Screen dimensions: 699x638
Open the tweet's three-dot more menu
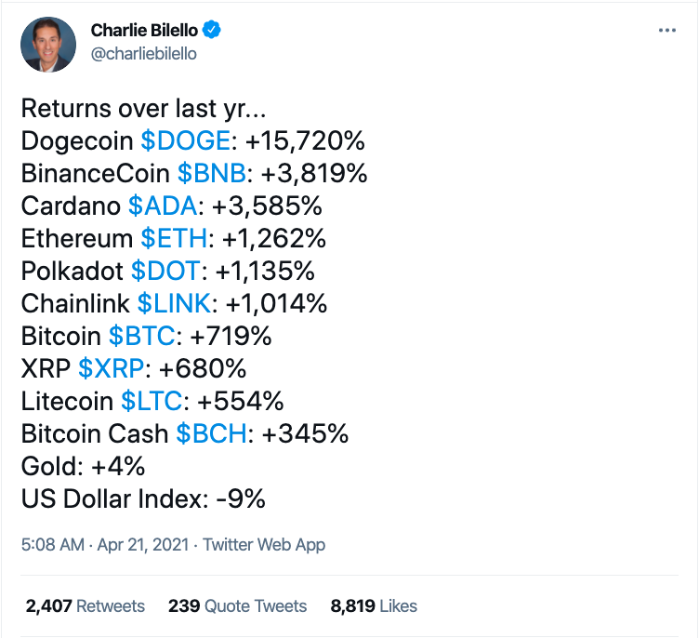tap(667, 30)
